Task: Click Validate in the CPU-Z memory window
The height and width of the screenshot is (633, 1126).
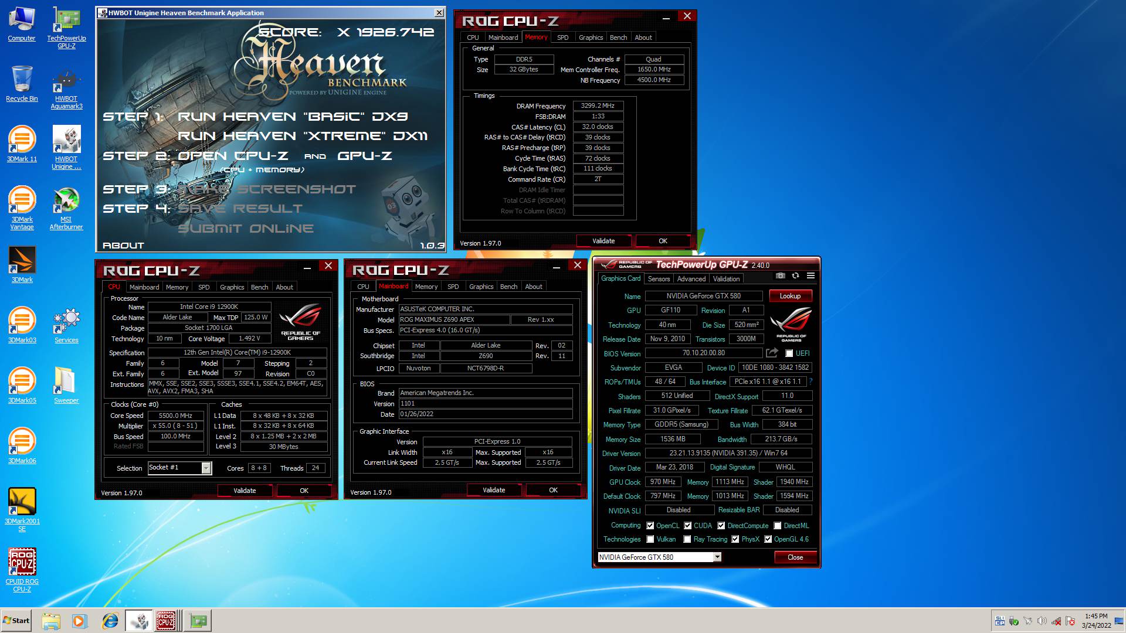Action: [603, 241]
